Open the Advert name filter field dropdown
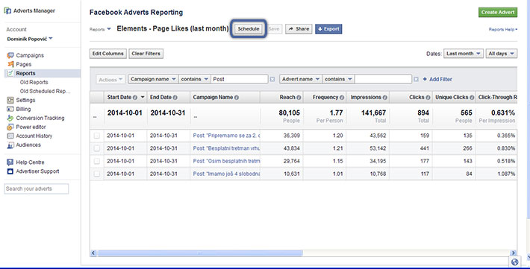Image resolution: width=530 pixels, height=269 pixels. pos(301,79)
